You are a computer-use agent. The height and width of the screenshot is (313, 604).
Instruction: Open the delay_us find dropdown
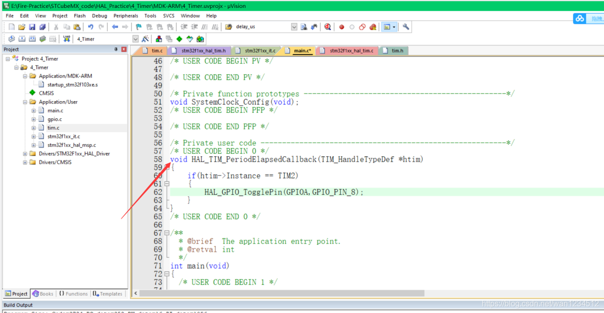click(294, 27)
